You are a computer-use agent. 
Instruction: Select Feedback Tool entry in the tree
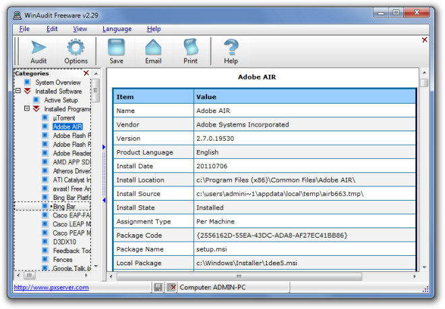click(71, 251)
